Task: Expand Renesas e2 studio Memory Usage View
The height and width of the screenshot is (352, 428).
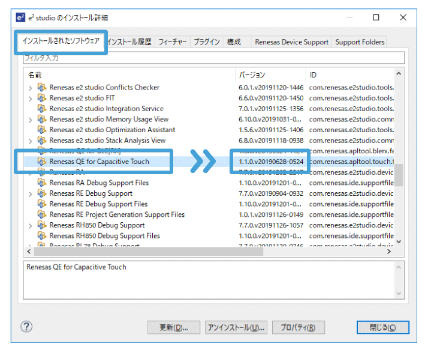Action: point(31,120)
